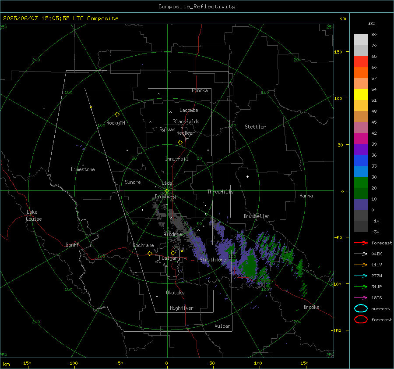Click the Cochrane town label
The image size is (394, 369).
tap(143, 245)
